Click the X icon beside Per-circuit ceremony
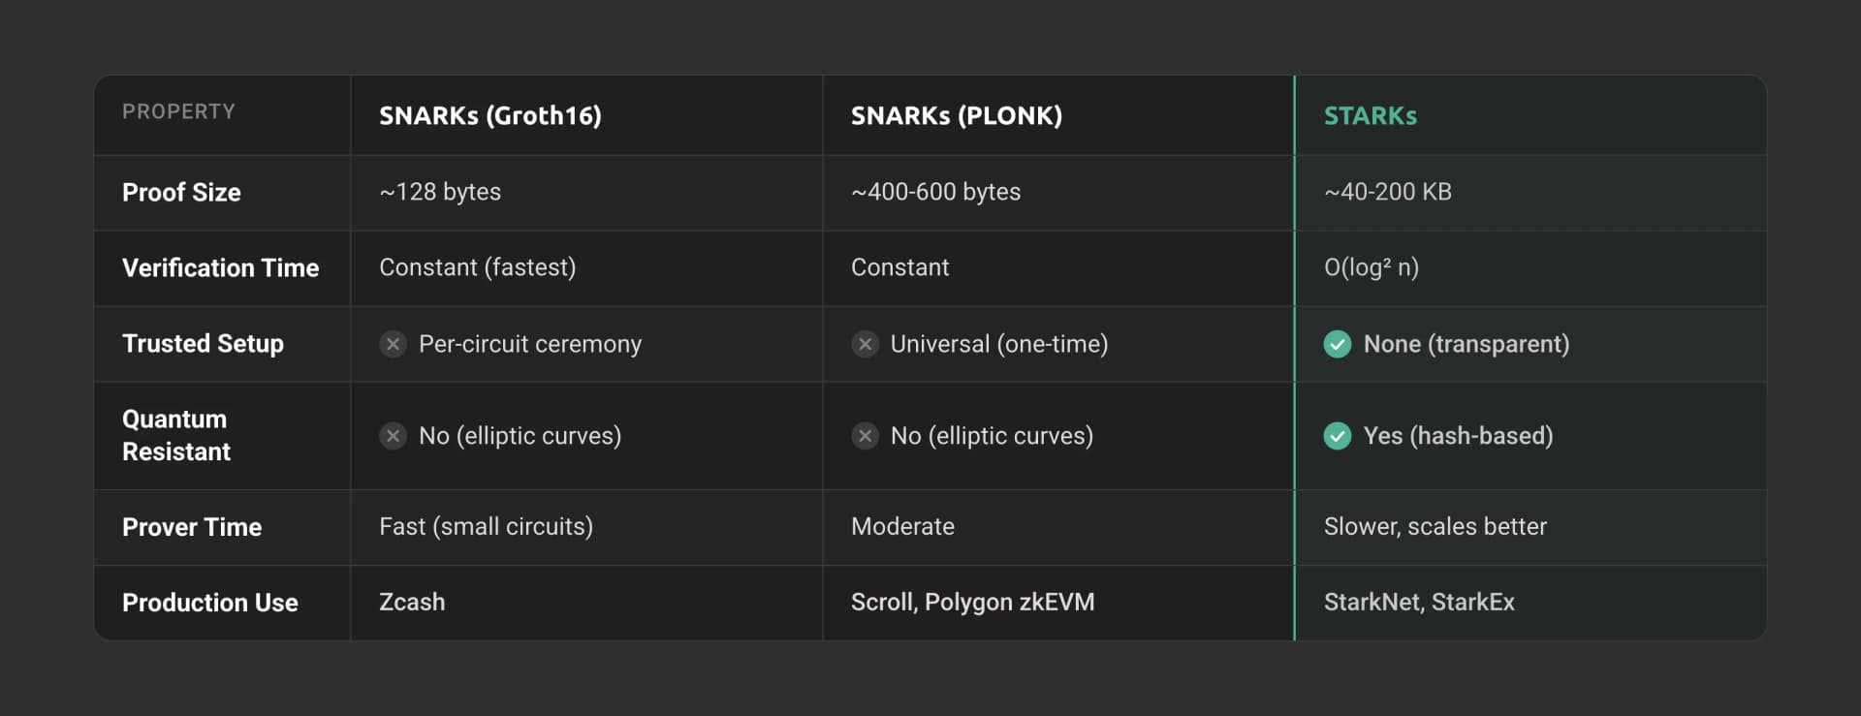1861x716 pixels. [x=393, y=344]
